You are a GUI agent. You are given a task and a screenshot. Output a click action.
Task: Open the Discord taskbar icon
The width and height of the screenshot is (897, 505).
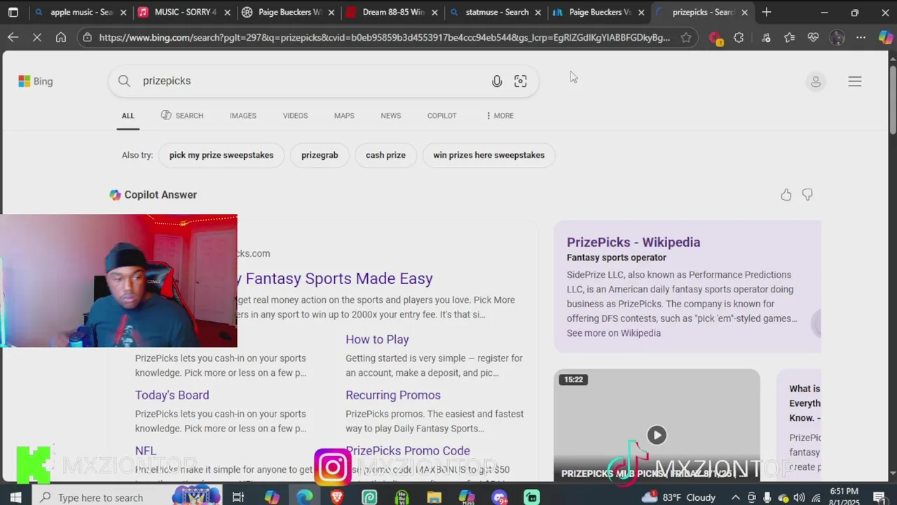[x=500, y=497]
